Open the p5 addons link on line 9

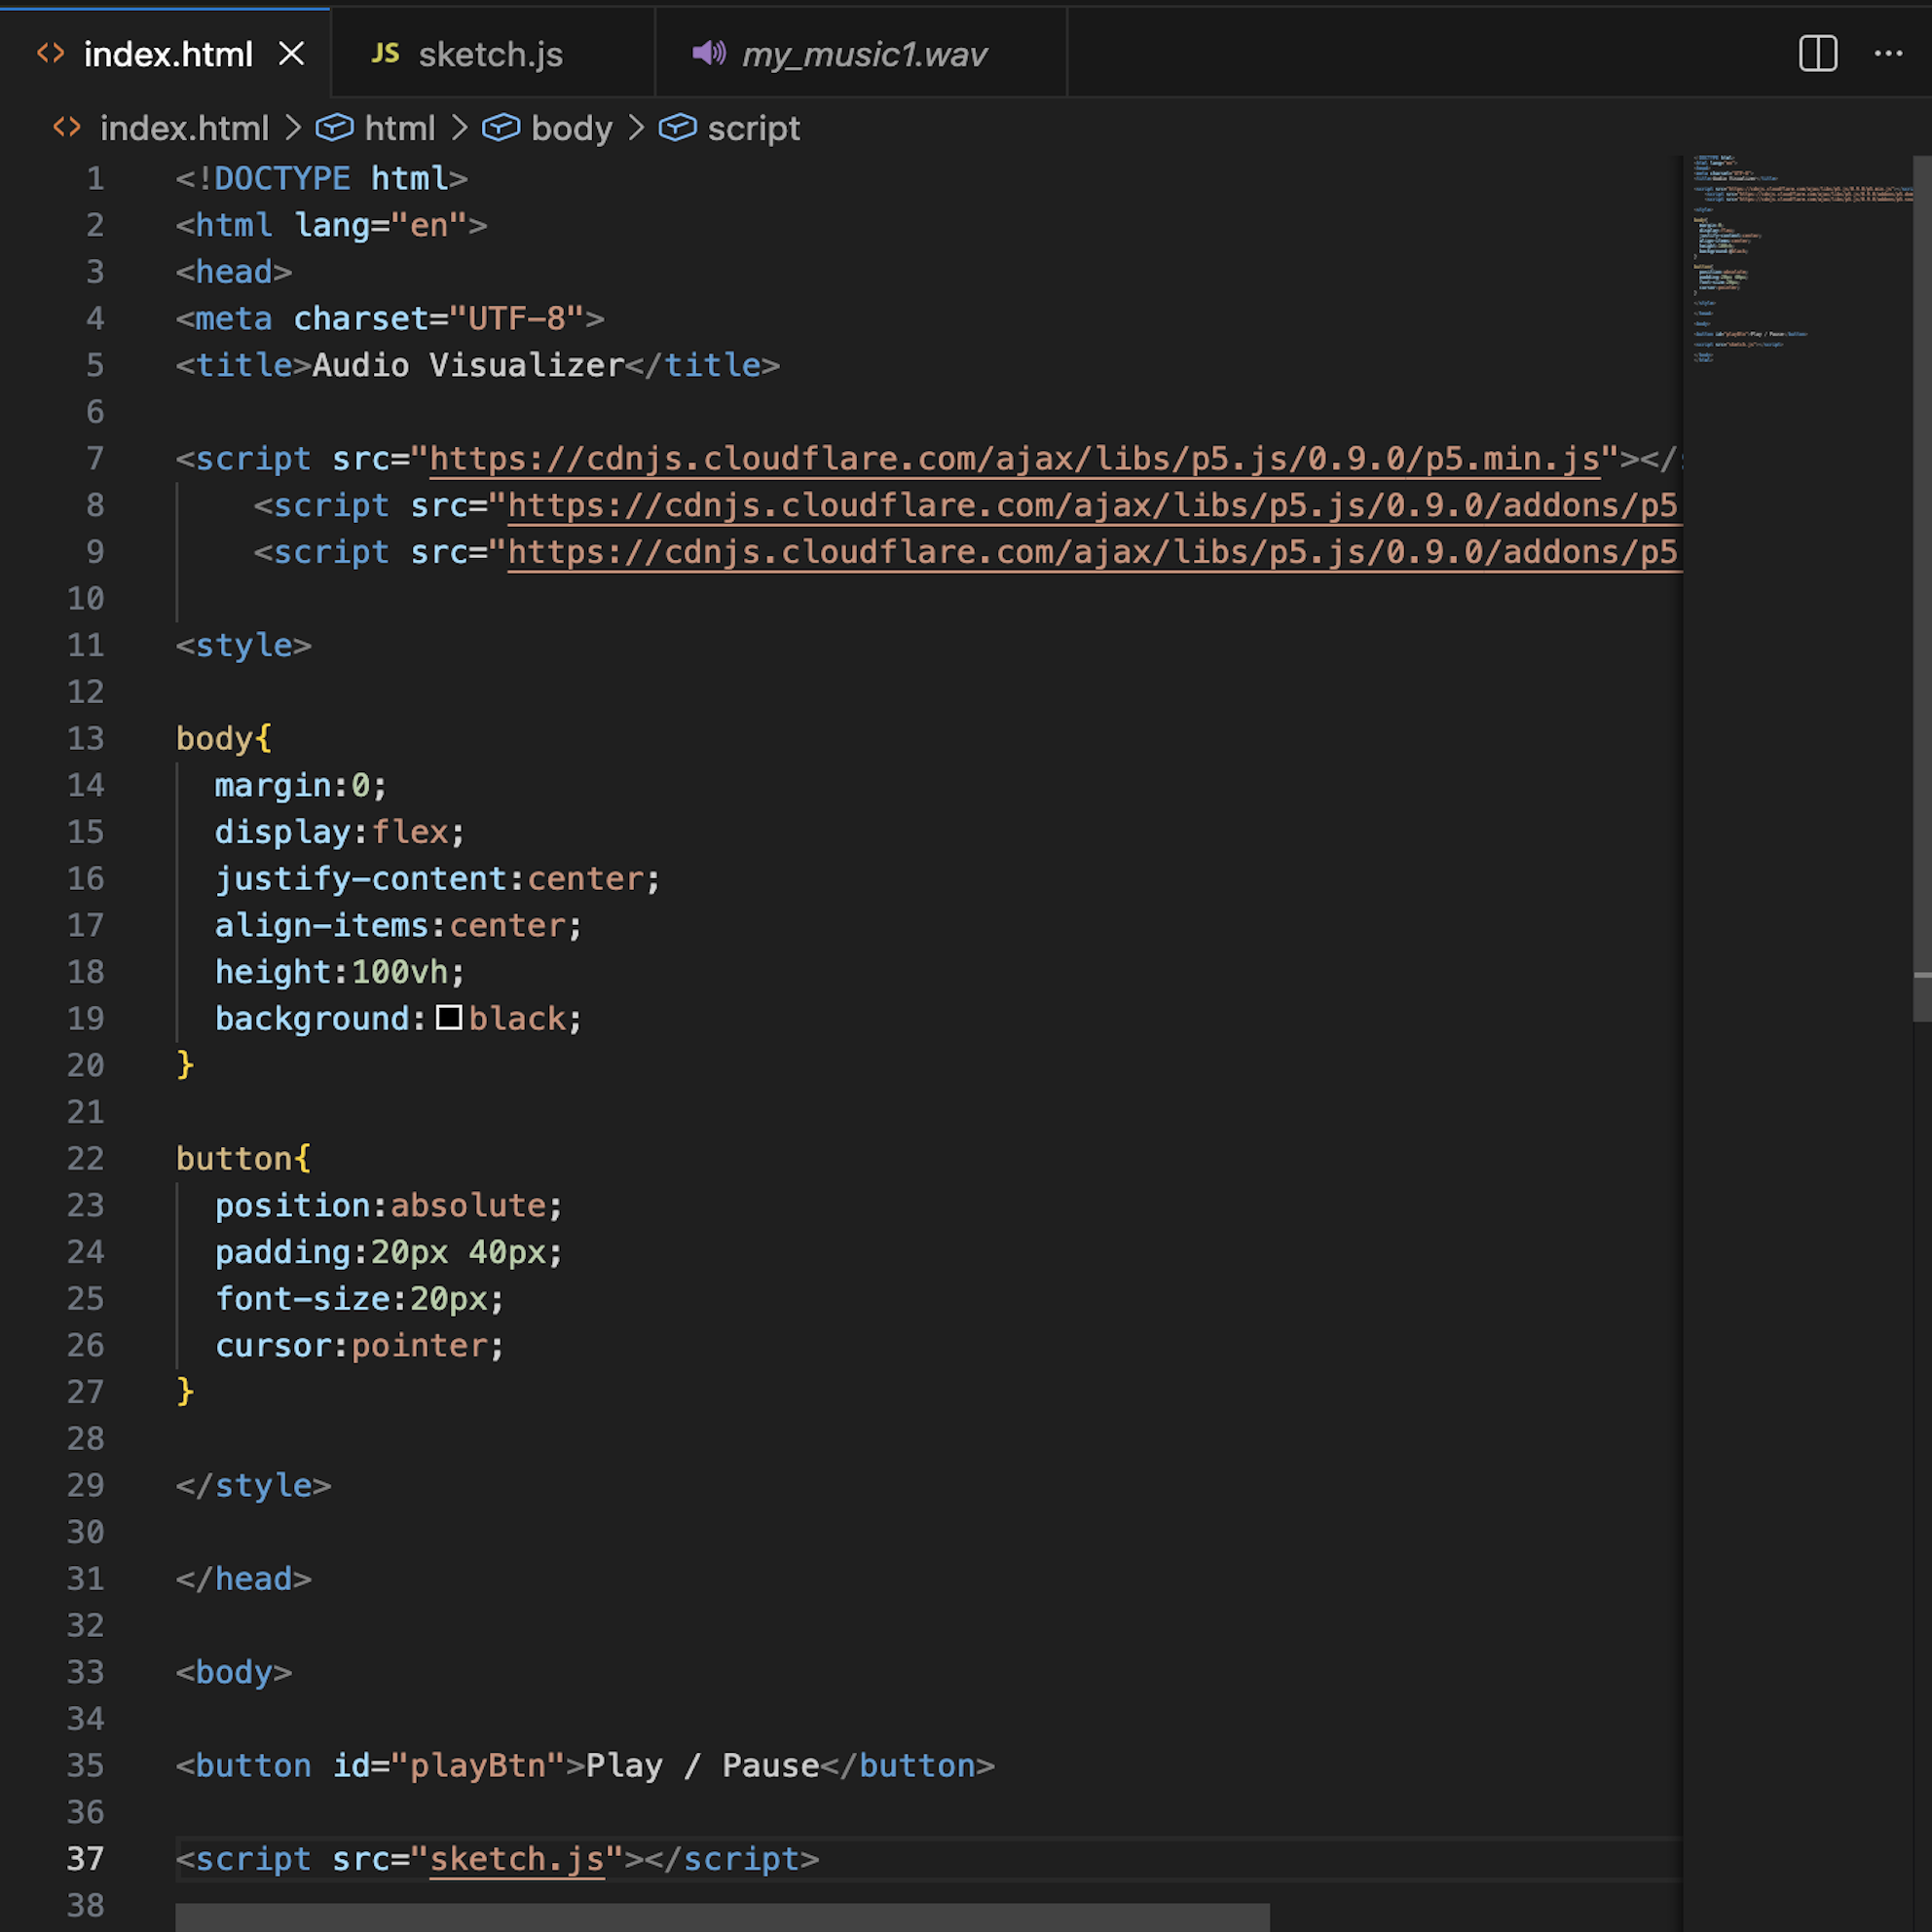[1094, 553]
